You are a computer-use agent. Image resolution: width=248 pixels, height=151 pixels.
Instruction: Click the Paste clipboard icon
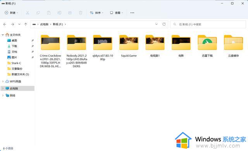49,13
